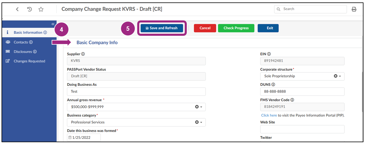Click the Save and Refresh button
This screenshot has width=365, height=144.
(x=162, y=28)
